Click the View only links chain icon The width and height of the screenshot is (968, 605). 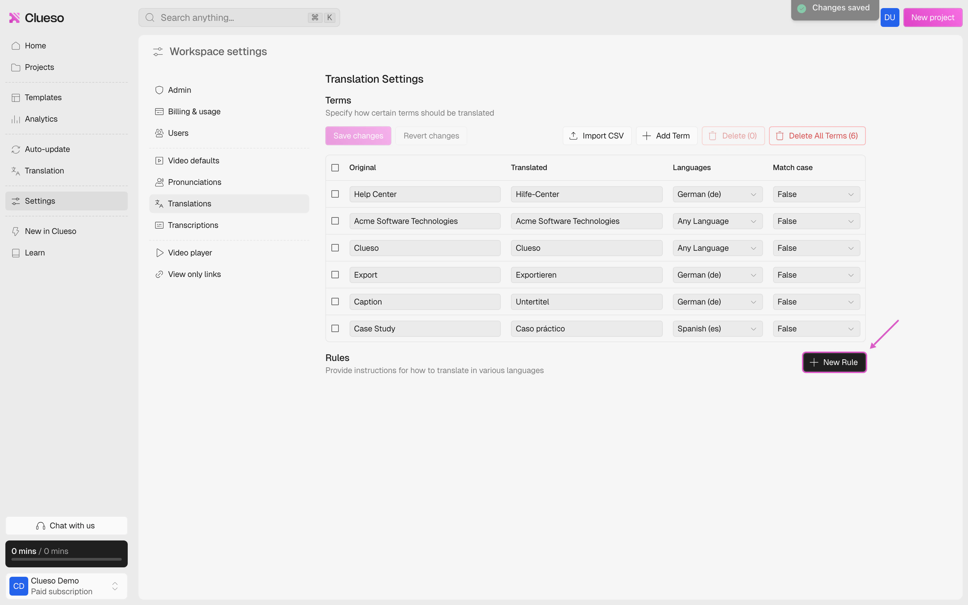pos(159,274)
